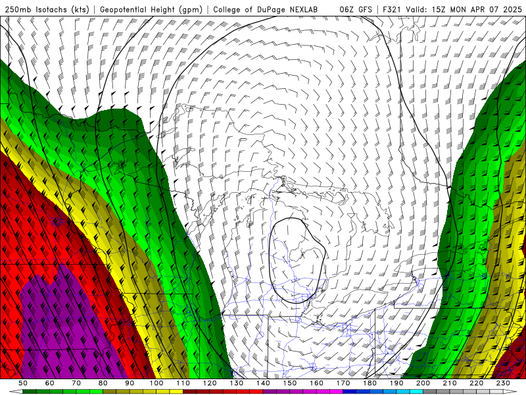This screenshot has width=526, height=395.
Task: Click the 210 kts legend label
Action: point(450,383)
